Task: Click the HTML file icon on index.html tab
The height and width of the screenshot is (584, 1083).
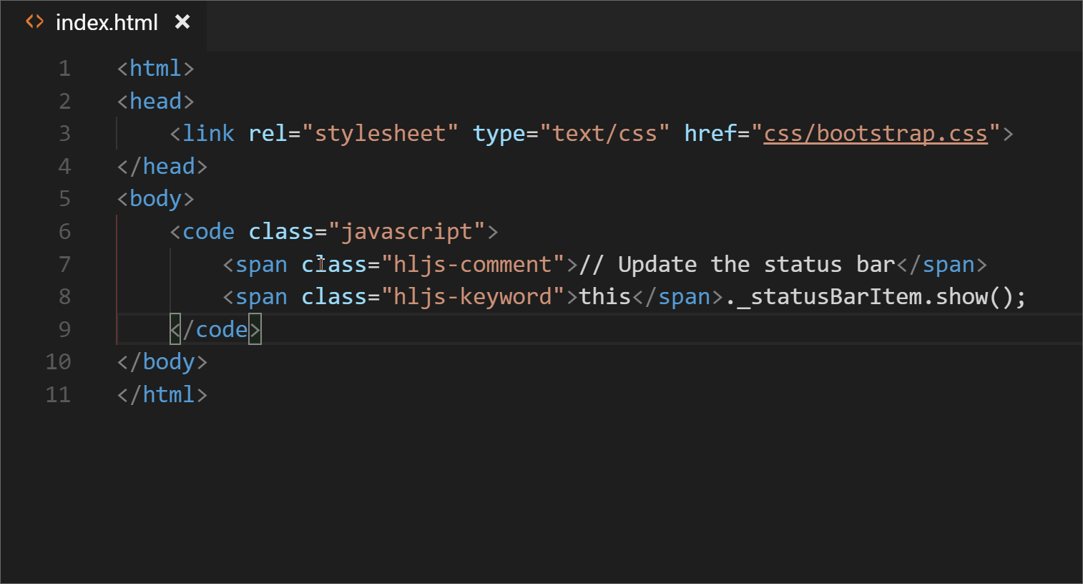Action: coord(34,22)
